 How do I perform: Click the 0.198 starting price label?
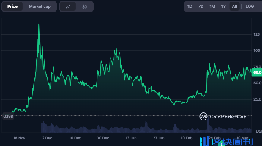8,117
